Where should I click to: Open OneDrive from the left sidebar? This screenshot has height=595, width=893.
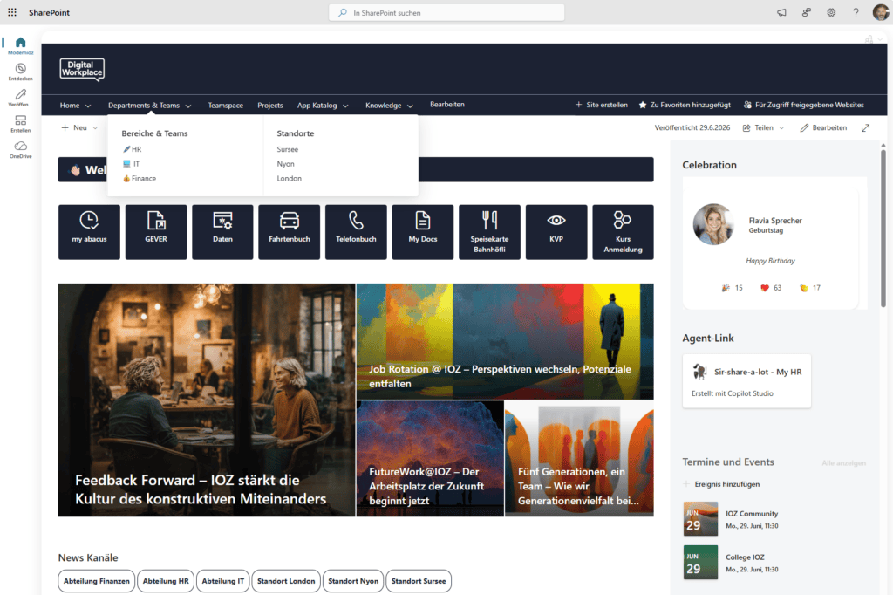21,150
